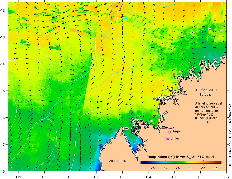
Task: Click the colorbar value 28
Action: 215,168
